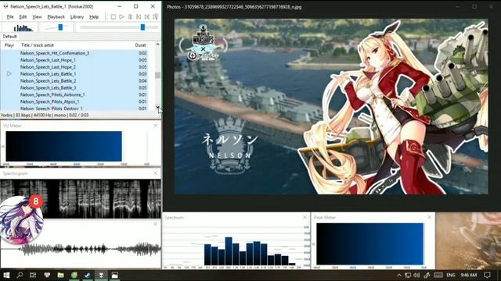Close the Spectrogram panel

(x=155, y=173)
